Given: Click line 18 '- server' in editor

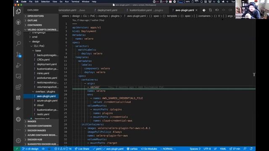Looking at the screenshot, I should (x=93, y=87).
